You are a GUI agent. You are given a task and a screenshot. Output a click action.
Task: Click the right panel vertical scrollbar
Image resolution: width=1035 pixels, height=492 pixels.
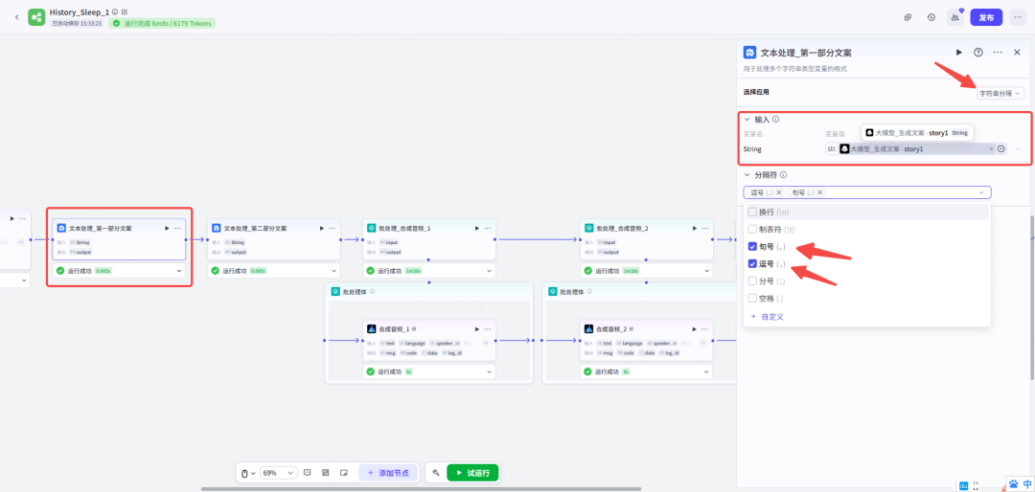[x=1032, y=297]
